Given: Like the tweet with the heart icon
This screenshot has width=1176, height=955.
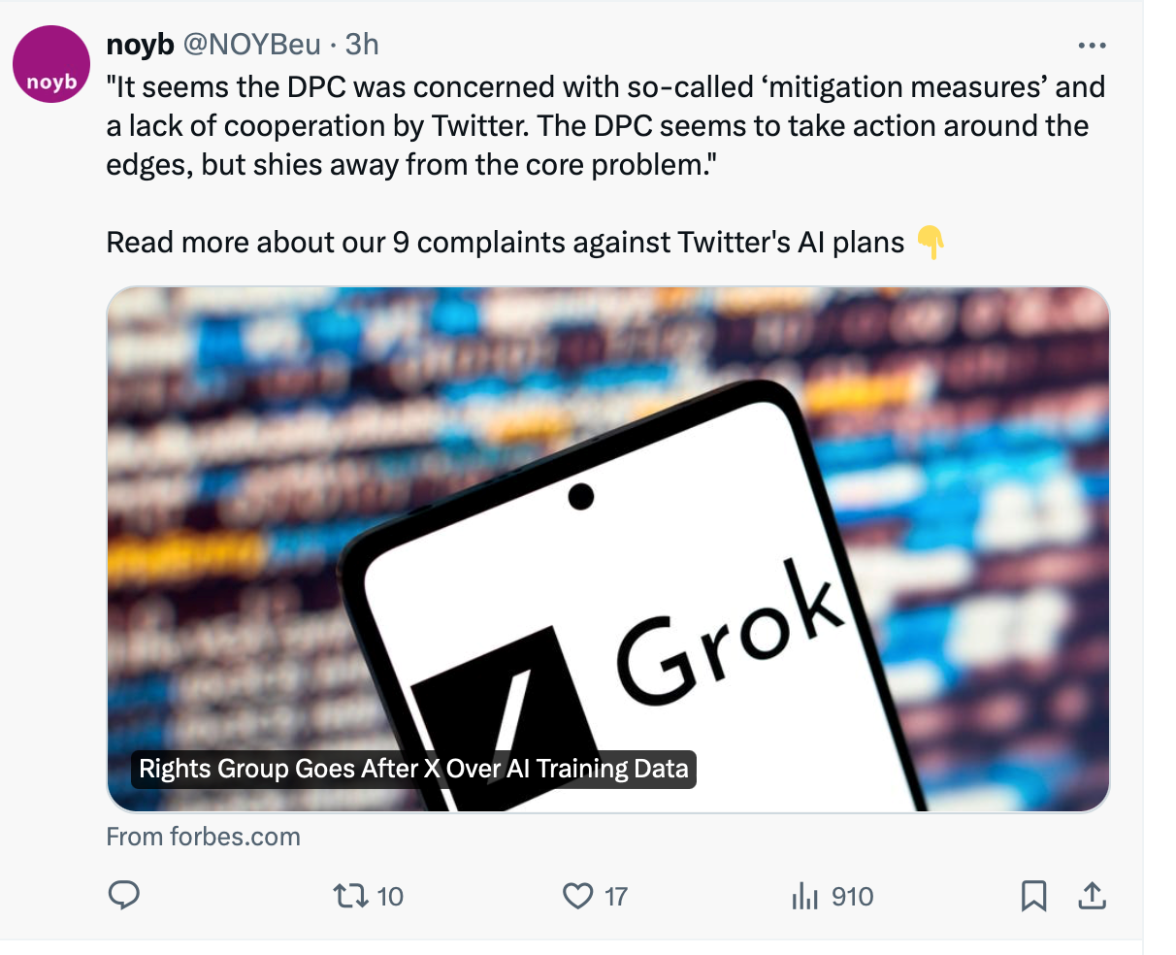Looking at the screenshot, I should tap(577, 895).
